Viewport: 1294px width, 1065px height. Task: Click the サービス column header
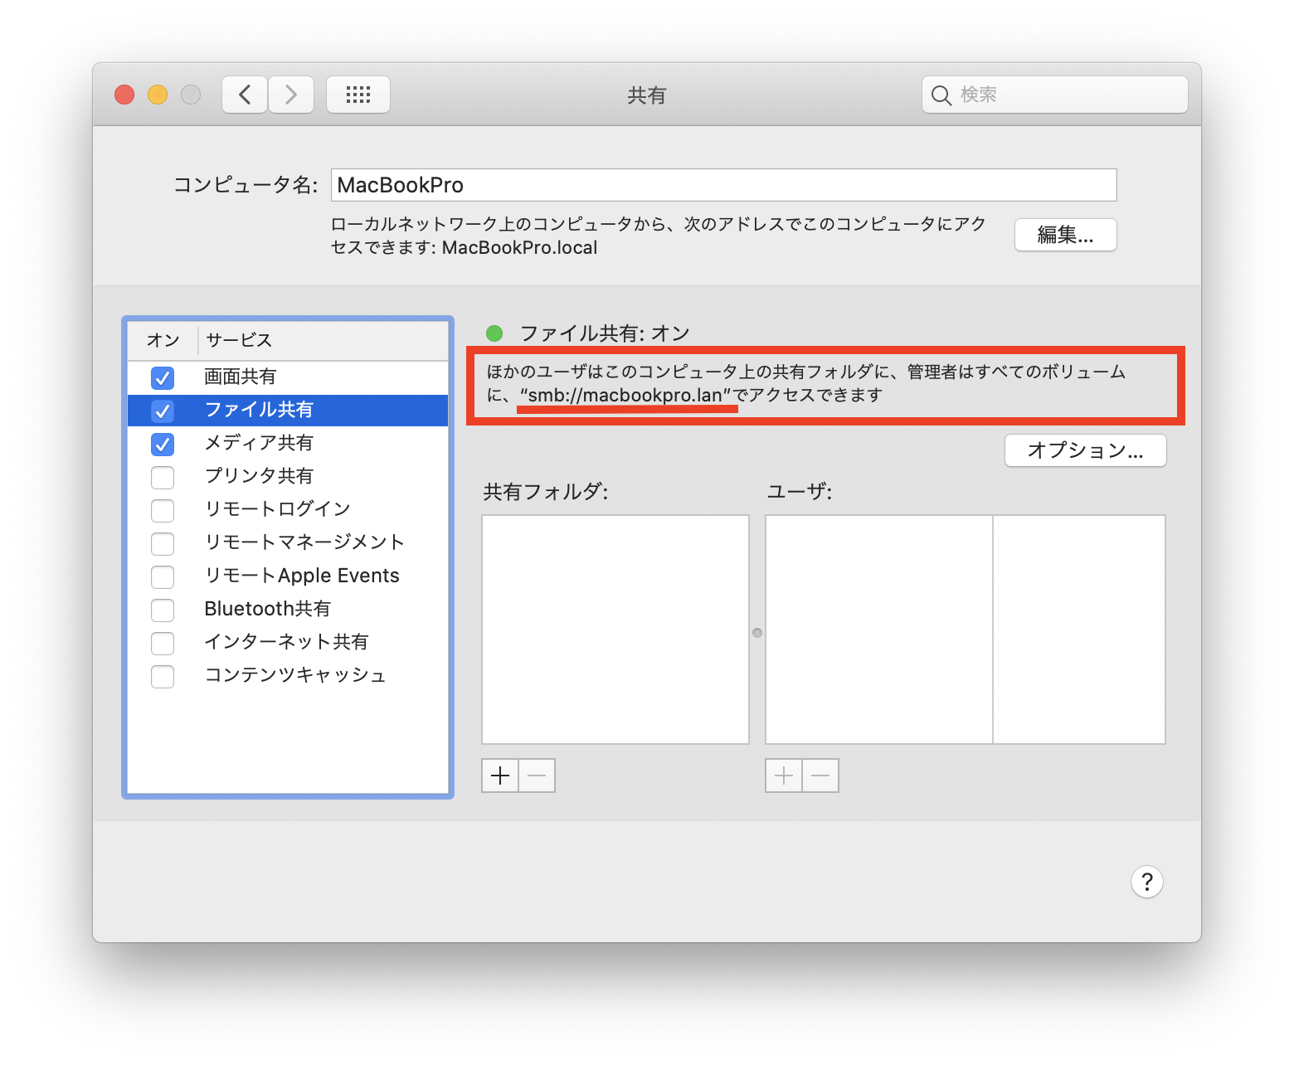point(323,341)
